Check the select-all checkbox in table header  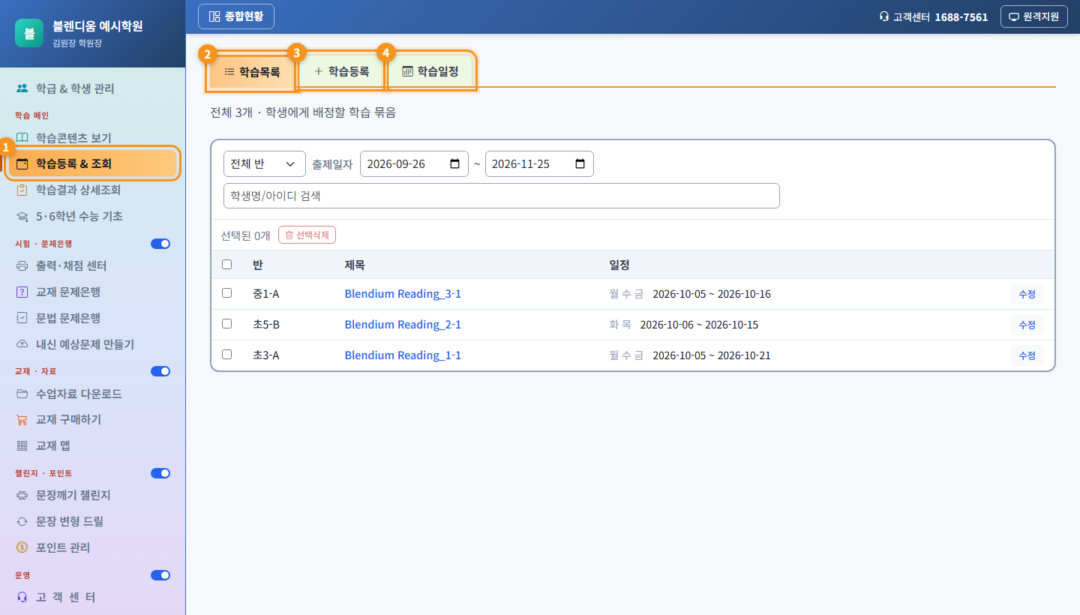click(x=227, y=264)
